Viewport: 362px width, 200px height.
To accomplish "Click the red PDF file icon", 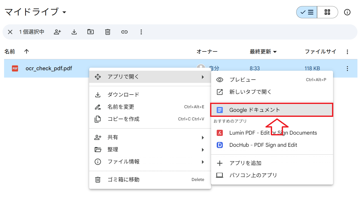I will [15, 68].
